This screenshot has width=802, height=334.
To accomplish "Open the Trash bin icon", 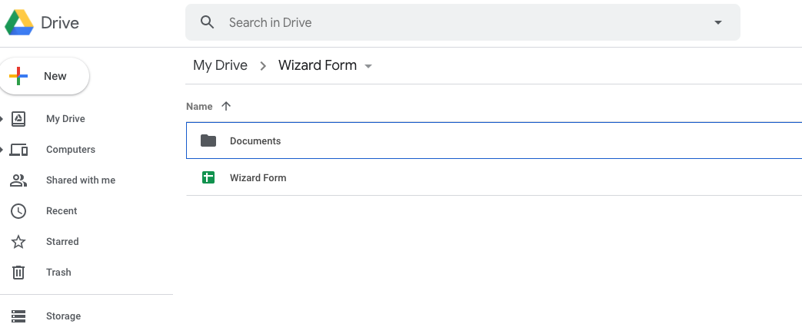I will pos(18,273).
